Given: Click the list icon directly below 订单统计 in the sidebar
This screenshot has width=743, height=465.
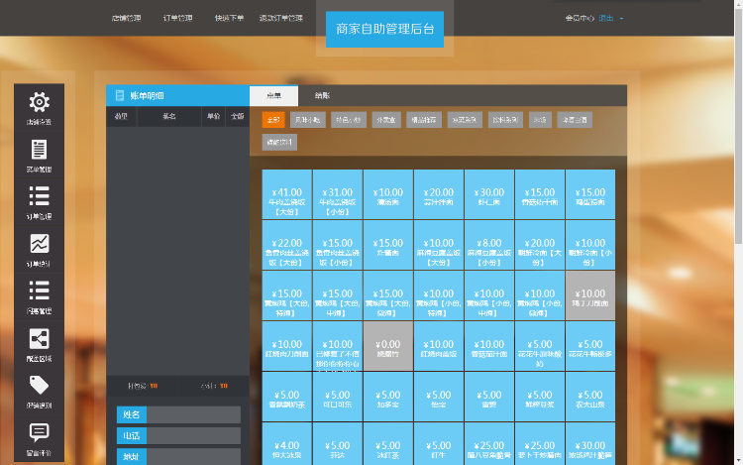Looking at the screenshot, I should tap(39, 291).
